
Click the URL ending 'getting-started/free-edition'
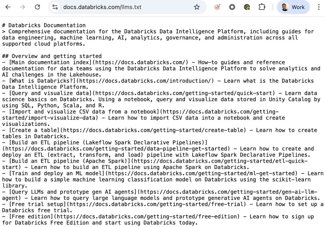[x=147, y=217]
